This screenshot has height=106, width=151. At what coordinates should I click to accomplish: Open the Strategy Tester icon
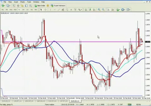[31, 6]
